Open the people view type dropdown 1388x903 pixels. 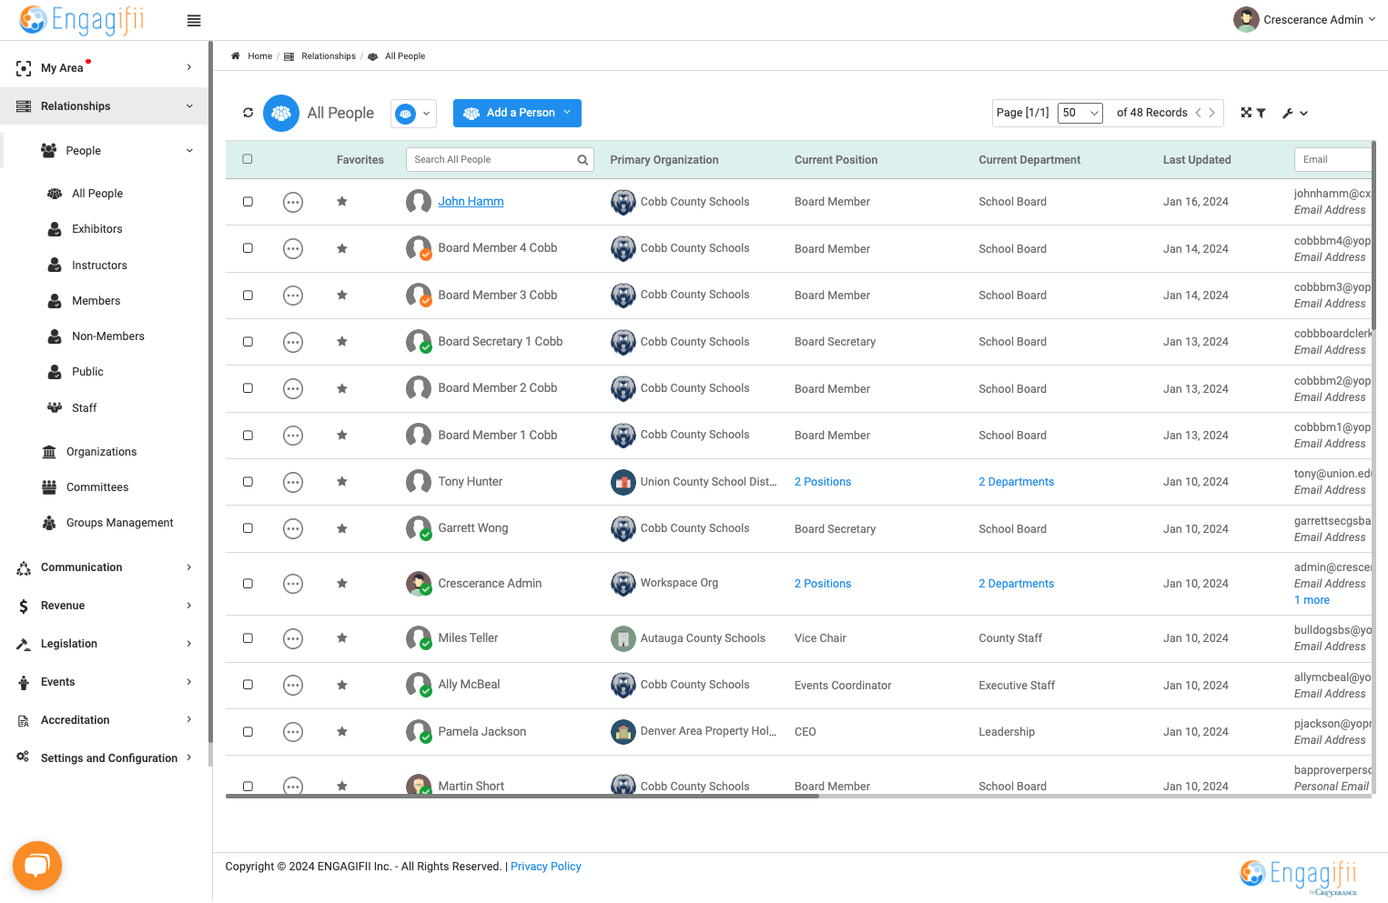414,114
